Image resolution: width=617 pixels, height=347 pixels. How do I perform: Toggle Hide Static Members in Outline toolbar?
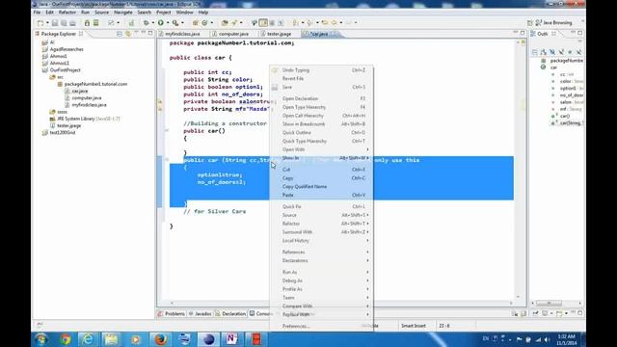coord(561,52)
